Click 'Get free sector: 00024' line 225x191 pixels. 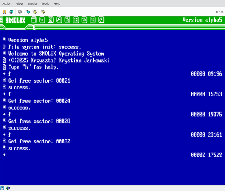point(39,101)
